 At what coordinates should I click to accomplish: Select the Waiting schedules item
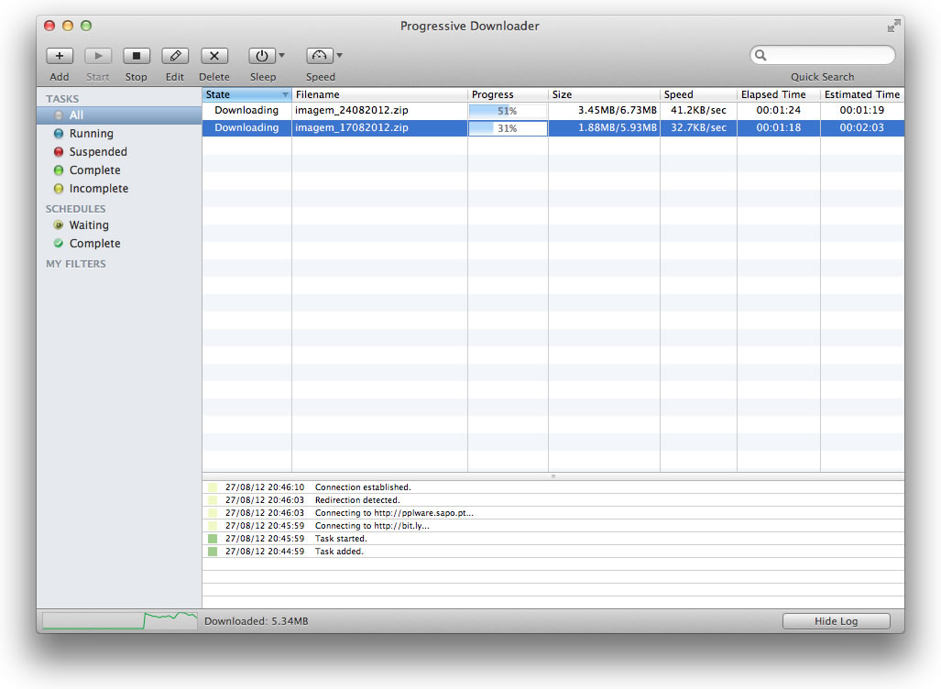click(x=89, y=225)
